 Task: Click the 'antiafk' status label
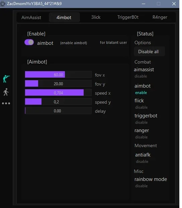click(143, 155)
